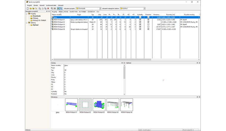
Task: Click the toolbar icon left of red X
Action: [45, 9]
